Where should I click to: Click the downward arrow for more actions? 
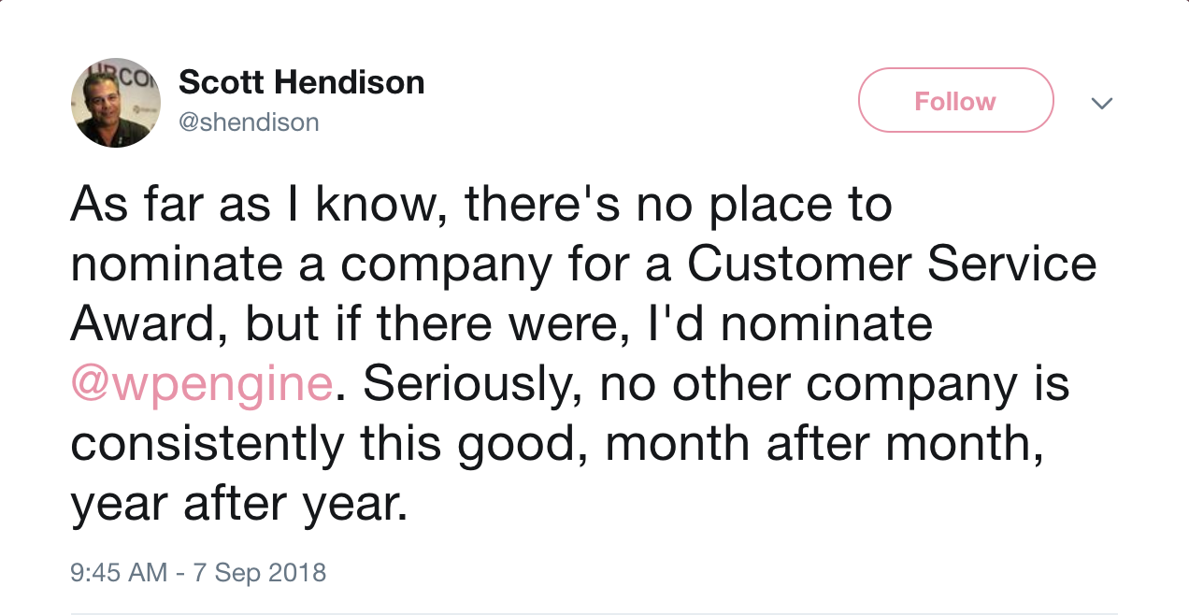click(1102, 103)
